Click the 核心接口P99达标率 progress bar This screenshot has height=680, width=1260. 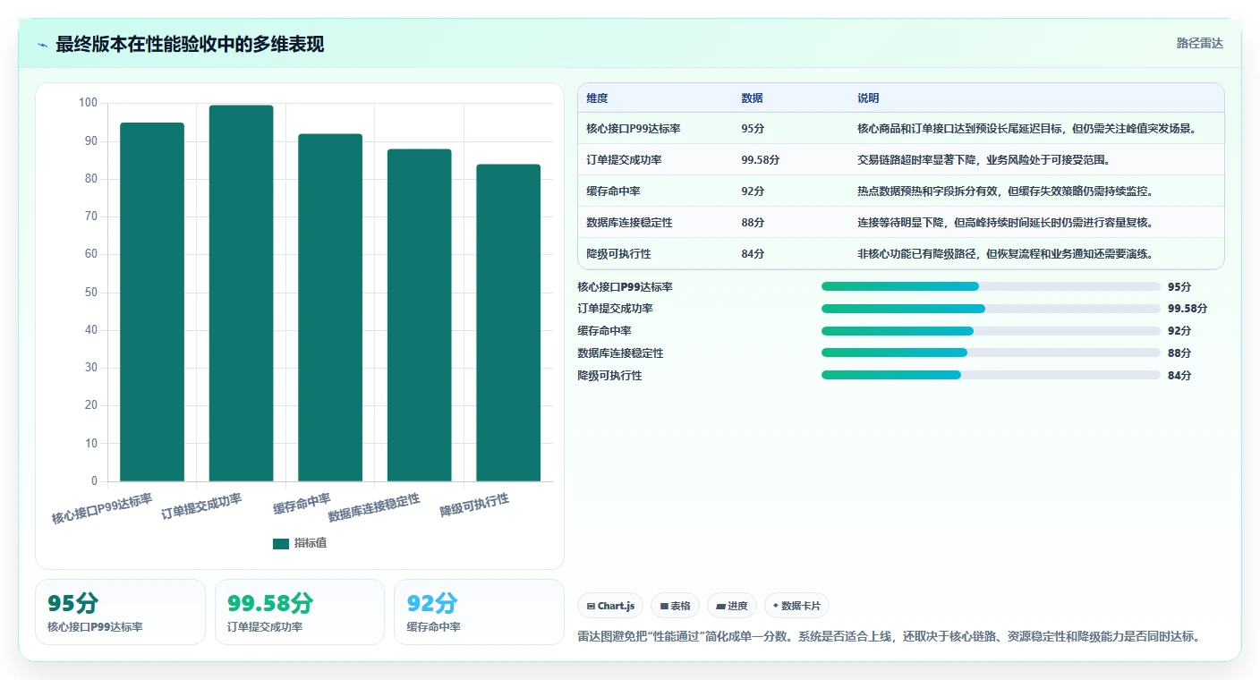click(x=991, y=286)
